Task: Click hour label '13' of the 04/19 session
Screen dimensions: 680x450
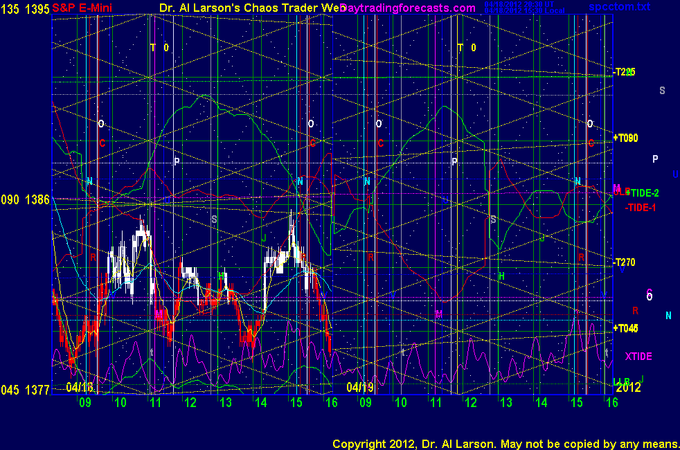Action: 506,403
